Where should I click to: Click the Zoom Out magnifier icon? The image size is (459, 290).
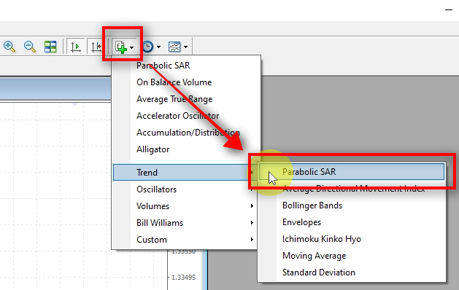[30, 47]
